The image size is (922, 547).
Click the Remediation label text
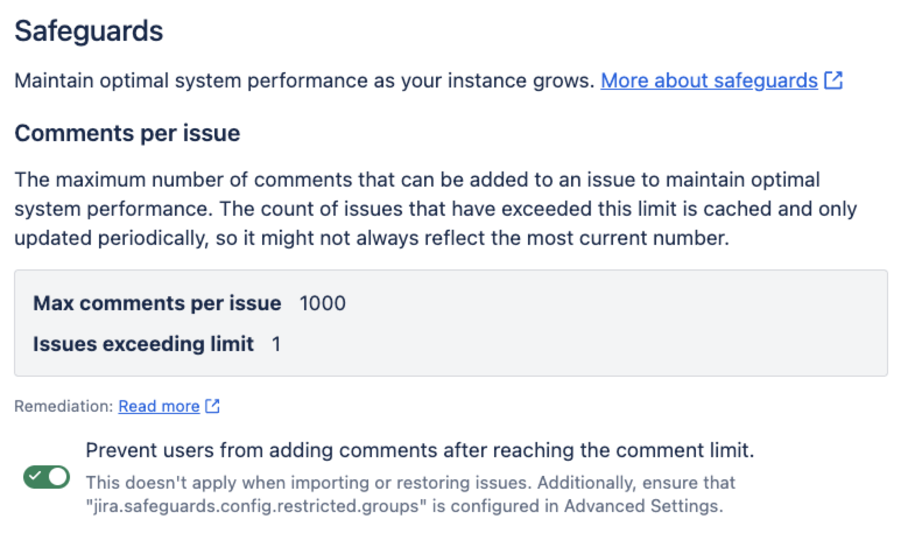(61, 405)
